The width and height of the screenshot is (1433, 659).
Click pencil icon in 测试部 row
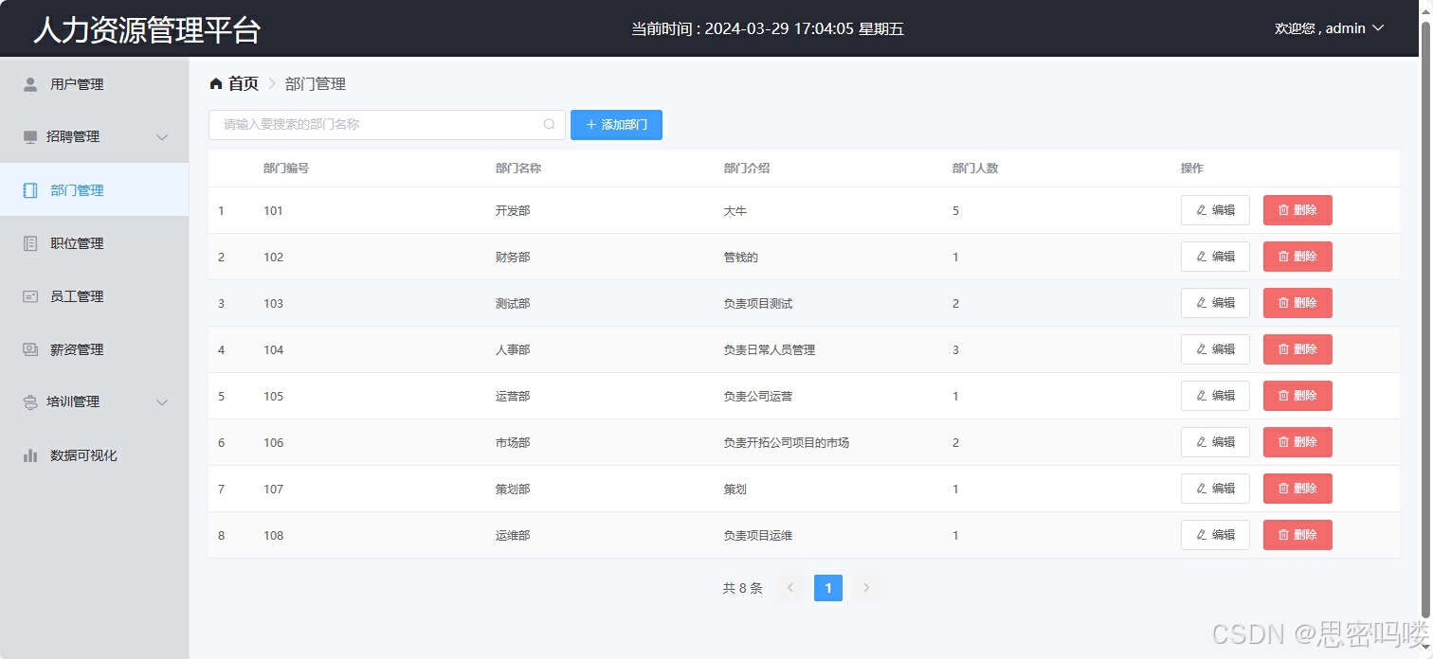tap(1202, 303)
